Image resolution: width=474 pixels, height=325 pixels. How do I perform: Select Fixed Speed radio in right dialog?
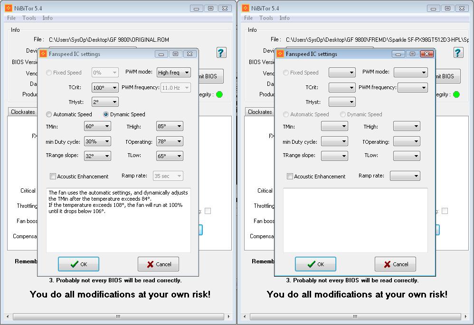[301, 73]
